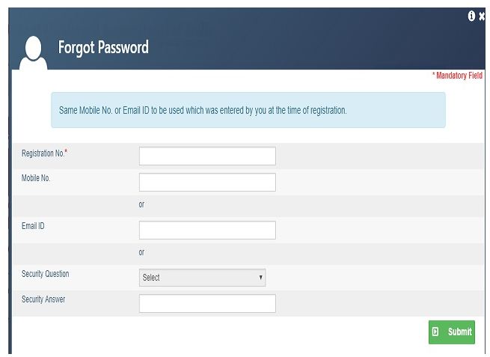Viewport: 490px width, 357px height.
Task: Click the Mobile No. label
Action: (x=36, y=178)
